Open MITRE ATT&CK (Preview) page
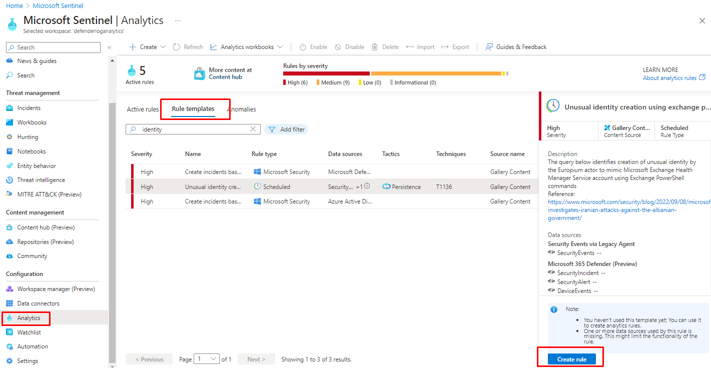The width and height of the screenshot is (711, 368). (x=49, y=194)
